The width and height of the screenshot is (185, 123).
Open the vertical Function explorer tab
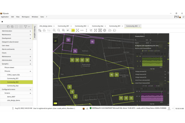coord(35,32)
